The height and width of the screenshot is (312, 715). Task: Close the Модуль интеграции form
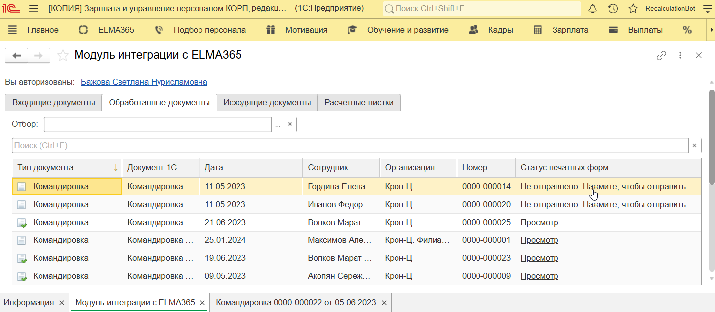(x=699, y=55)
